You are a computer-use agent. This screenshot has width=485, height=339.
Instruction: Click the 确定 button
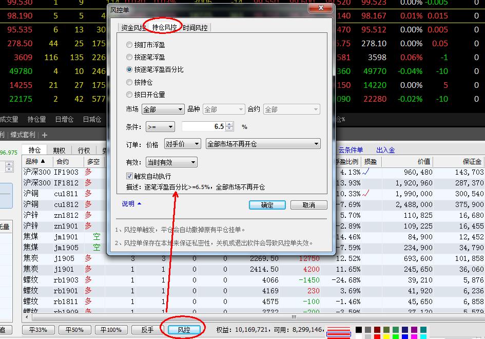click(267, 205)
